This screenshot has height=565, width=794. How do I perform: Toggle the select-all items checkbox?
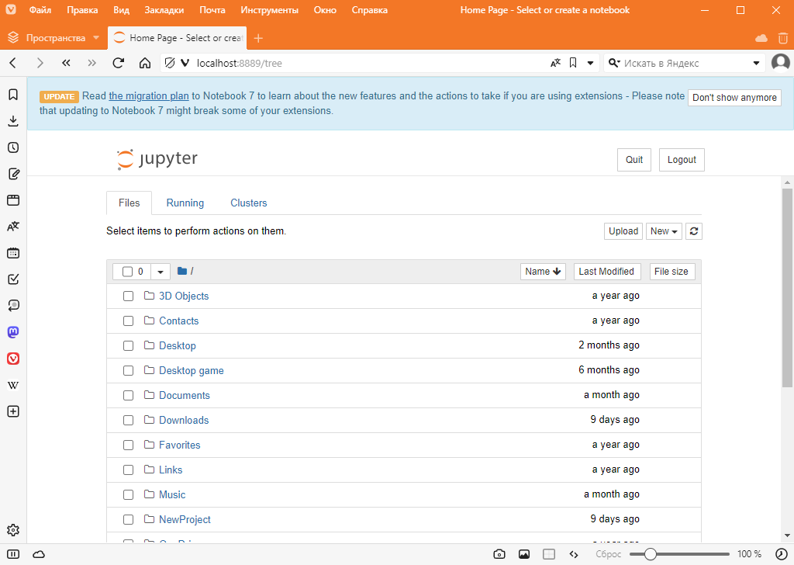(128, 272)
